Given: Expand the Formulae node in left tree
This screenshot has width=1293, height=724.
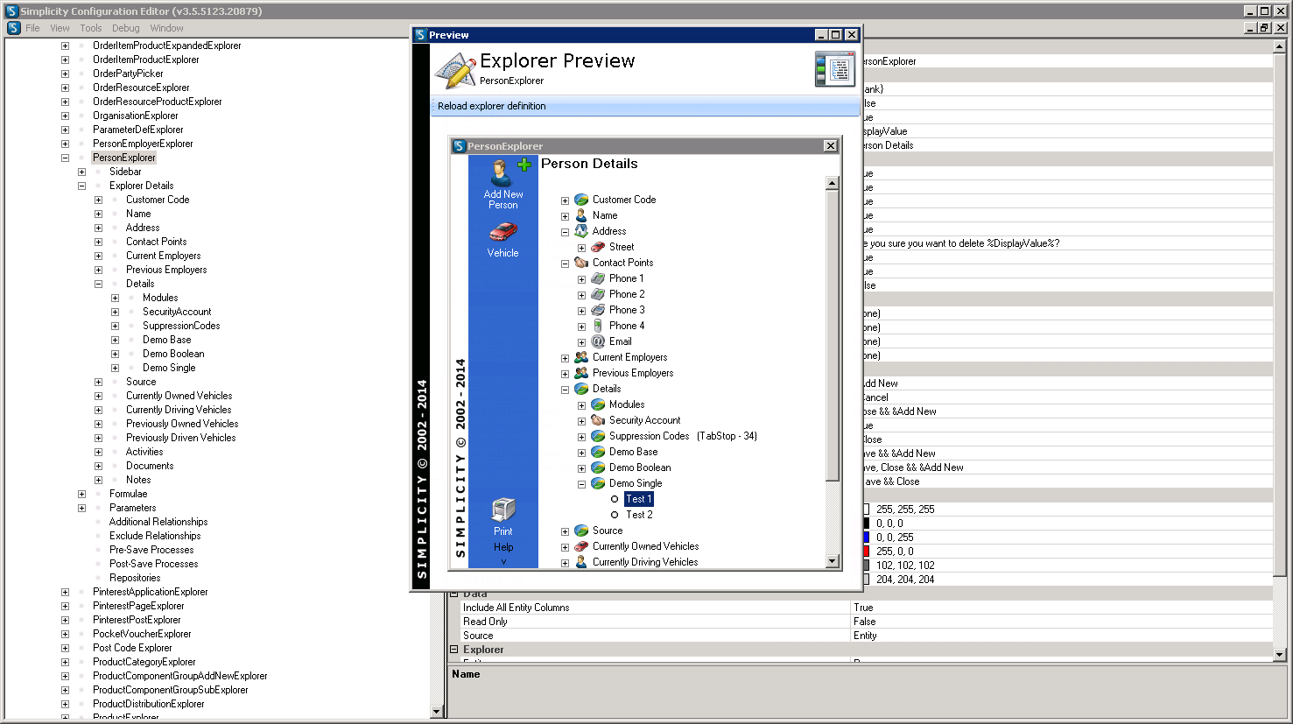Looking at the screenshot, I should [81, 494].
